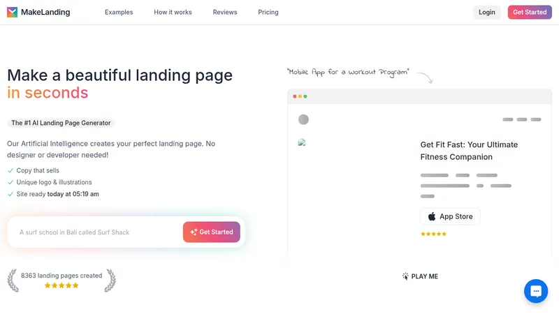Click the Apple logo in App Store button
559x314 pixels.
point(432,216)
